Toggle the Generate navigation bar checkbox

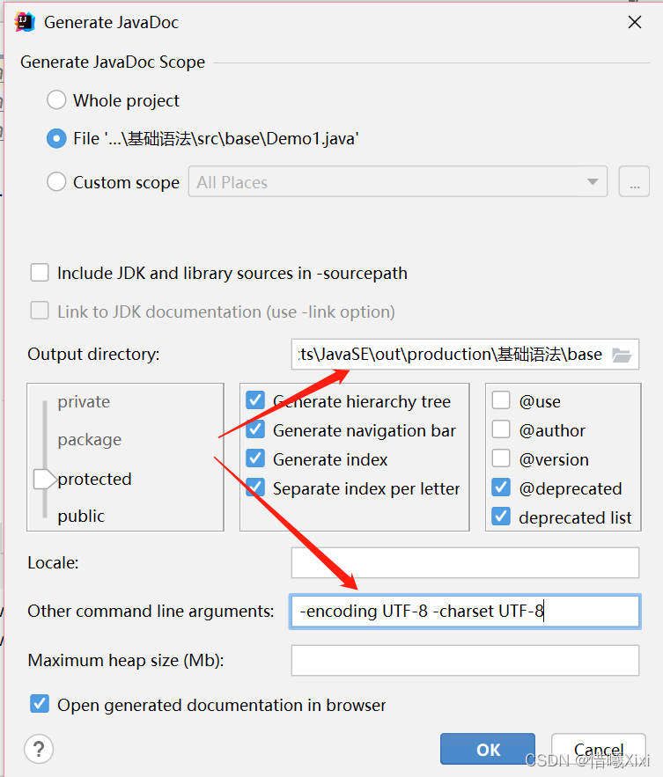(255, 430)
